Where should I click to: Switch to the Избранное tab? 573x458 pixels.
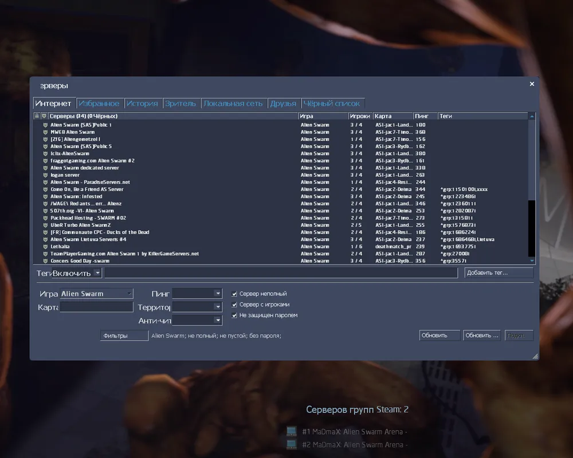99,104
